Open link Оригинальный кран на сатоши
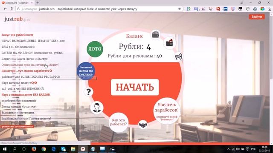 (x=30, y=65)
